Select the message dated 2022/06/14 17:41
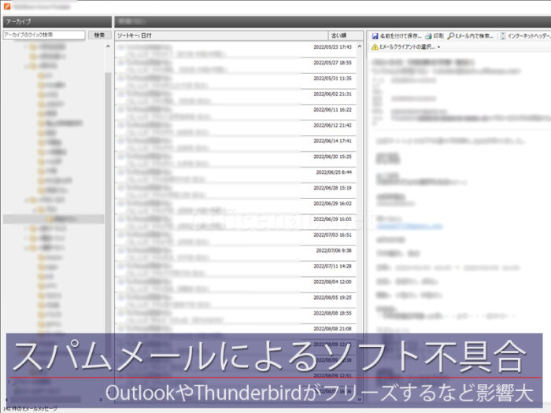This screenshot has height=413, width=551. (235, 144)
